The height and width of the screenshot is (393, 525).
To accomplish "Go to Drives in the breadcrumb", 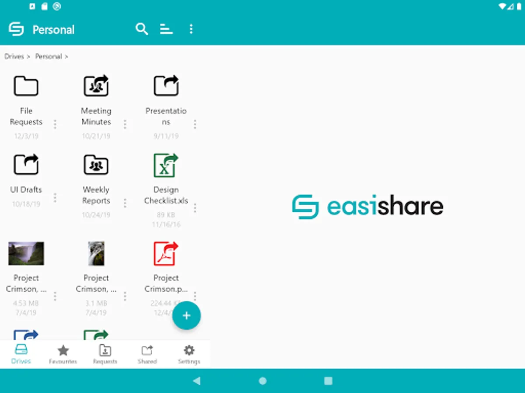I will coord(14,56).
